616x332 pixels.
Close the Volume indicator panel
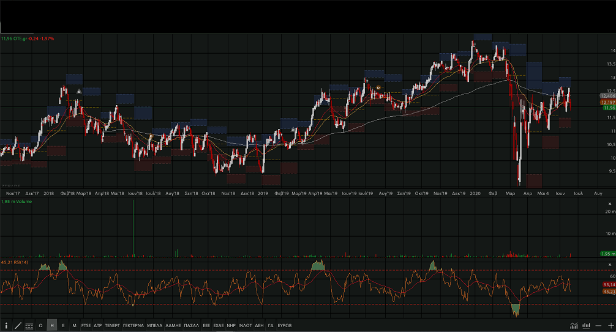(609, 203)
